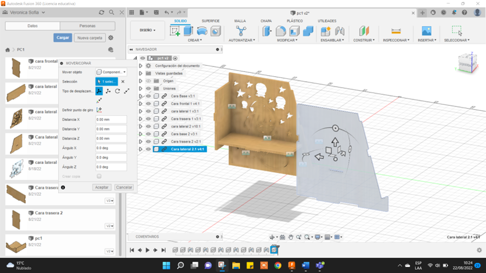Viewport: 486px width, 273px height.
Task: Select the Shell modify tool
Action: (x=295, y=31)
